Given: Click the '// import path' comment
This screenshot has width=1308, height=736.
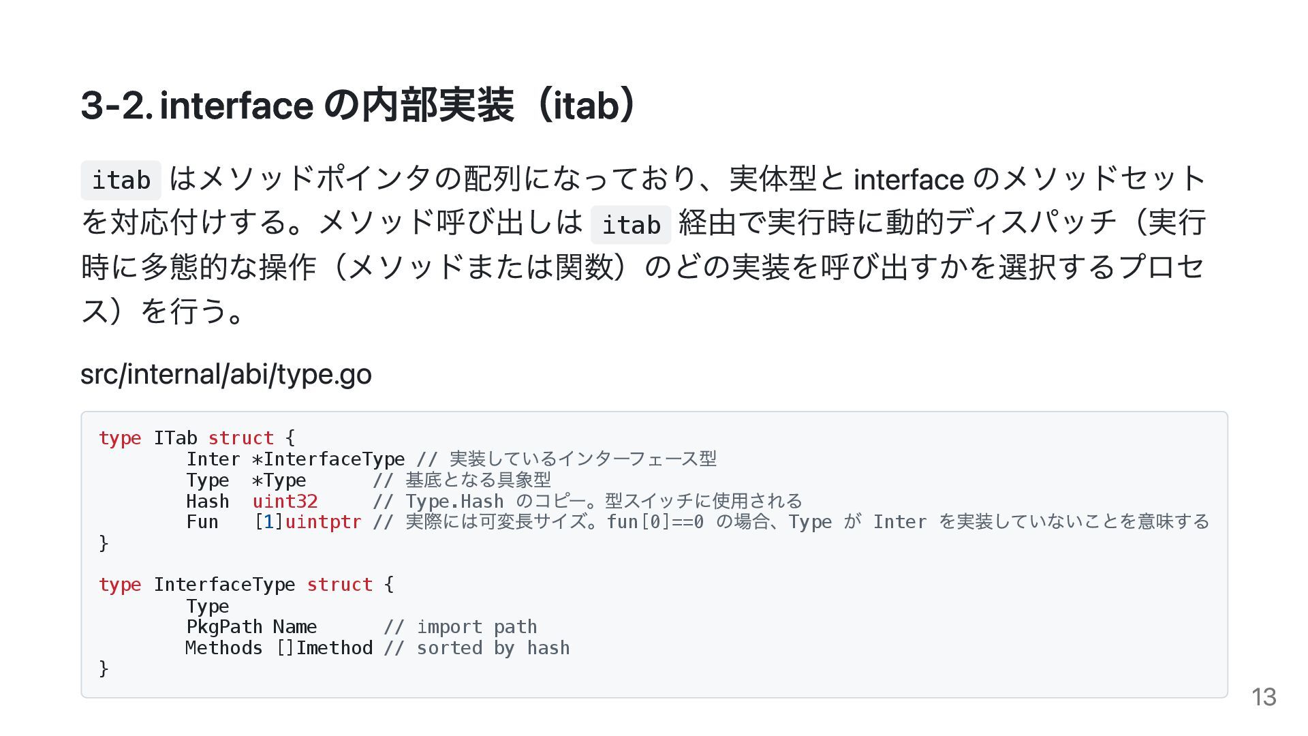Looking at the screenshot, I should [460, 627].
